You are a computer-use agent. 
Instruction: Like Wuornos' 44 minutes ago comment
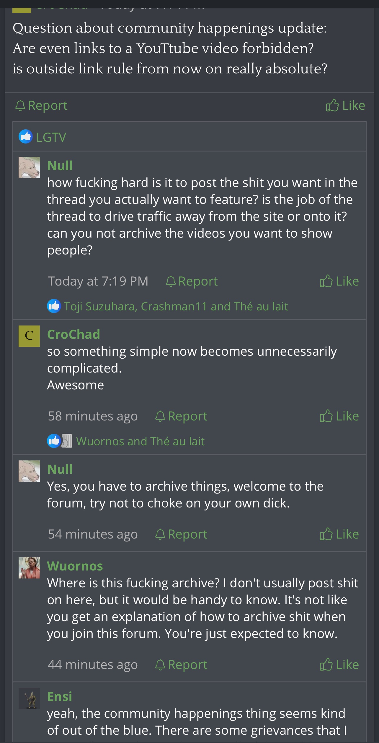click(x=339, y=665)
